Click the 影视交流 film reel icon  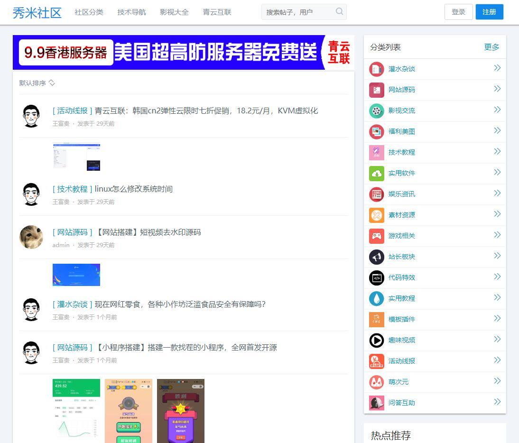[376, 111]
